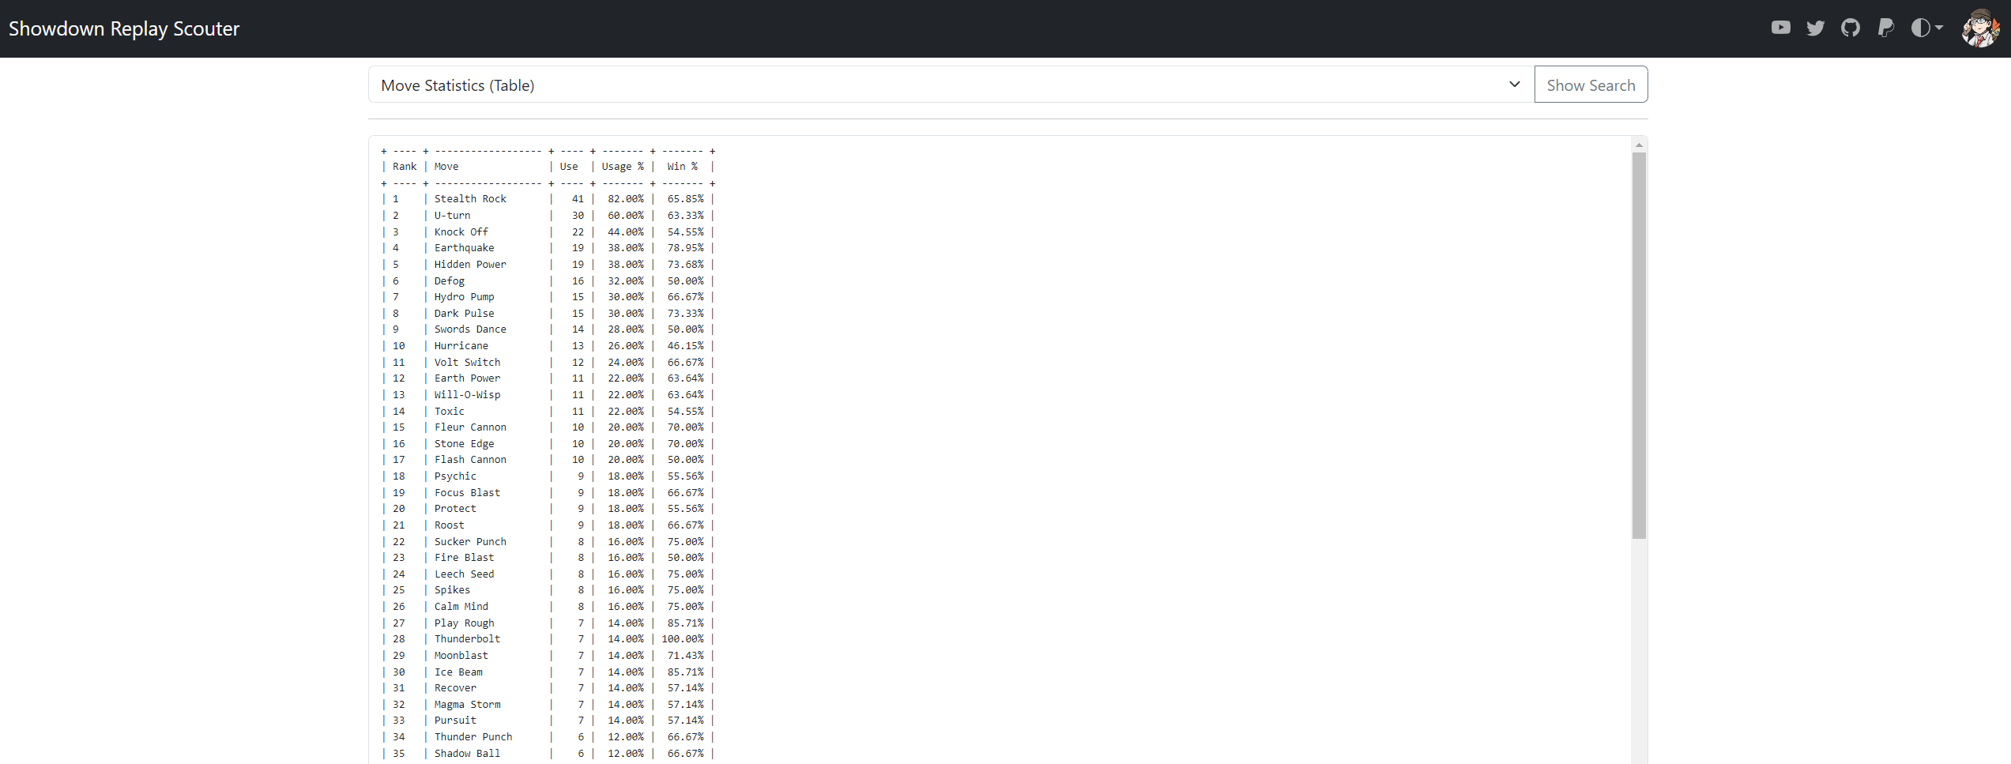Select the Pursuit move text

pyautogui.click(x=455, y=721)
